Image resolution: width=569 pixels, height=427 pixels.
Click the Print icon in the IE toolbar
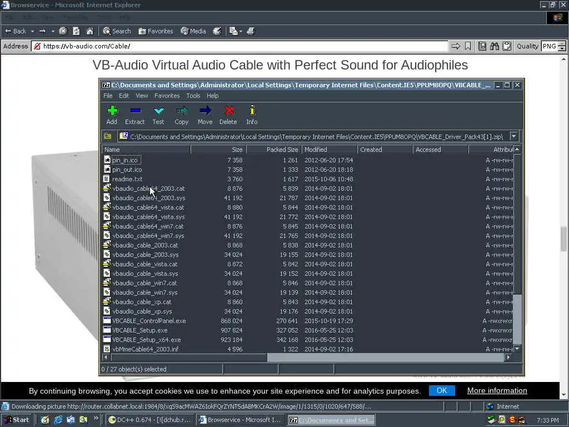tap(251, 31)
